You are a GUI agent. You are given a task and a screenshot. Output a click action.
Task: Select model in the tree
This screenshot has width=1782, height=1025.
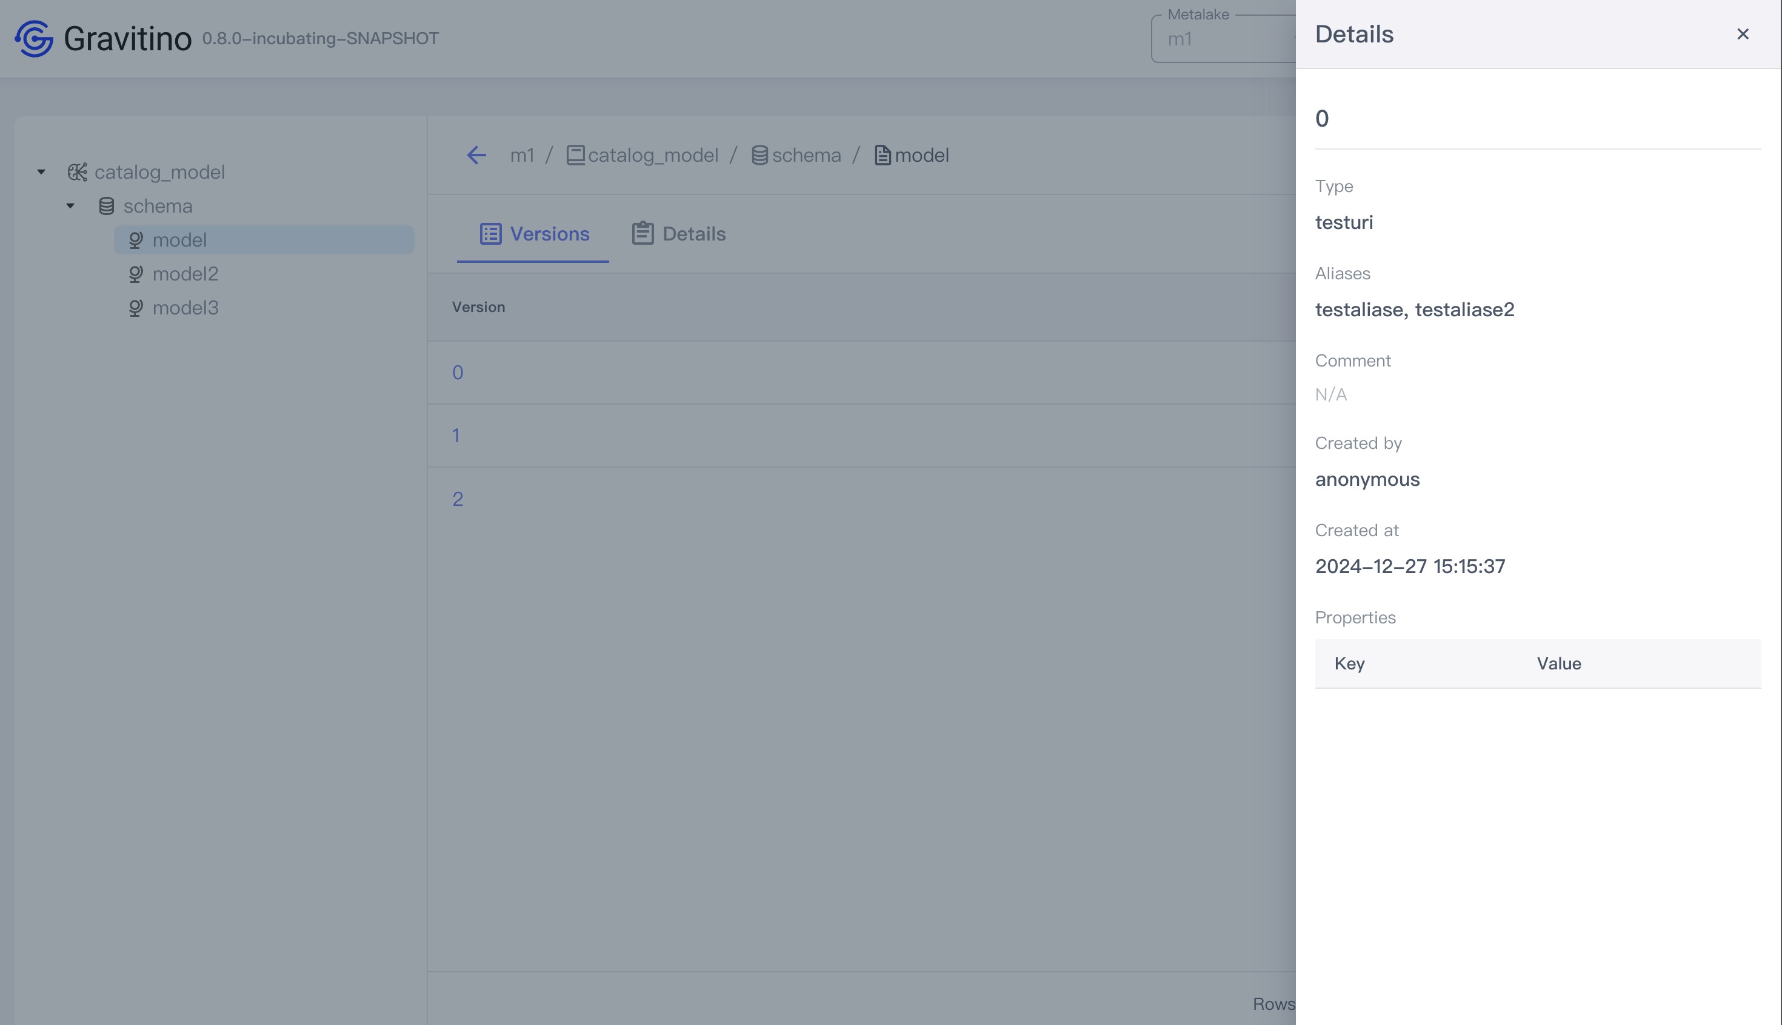179,240
